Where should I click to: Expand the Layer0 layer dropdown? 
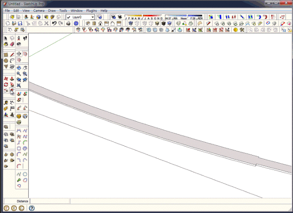[93, 17]
